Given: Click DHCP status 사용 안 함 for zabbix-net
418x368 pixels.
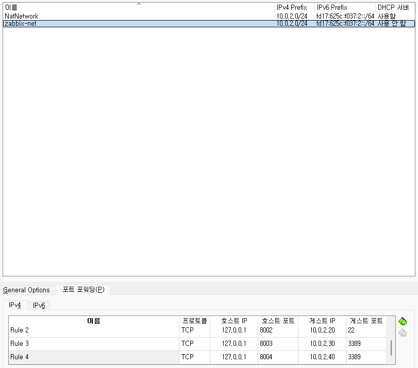Looking at the screenshot, I should click(392, 24).
